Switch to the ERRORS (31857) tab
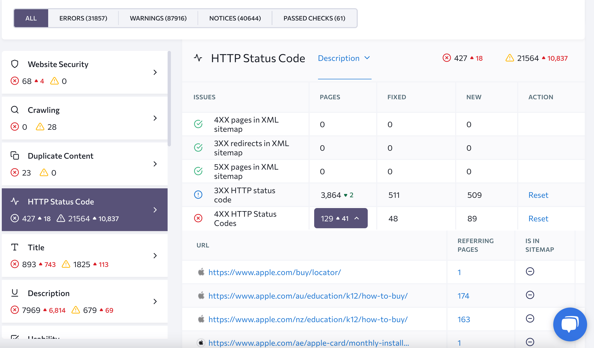This screenshot has width=594, height=348. 83,18
